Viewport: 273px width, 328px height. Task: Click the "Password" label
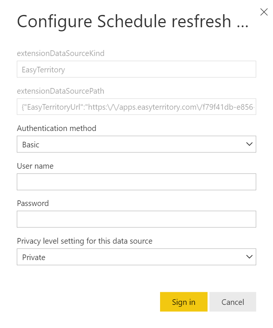[x=33, y=203]
